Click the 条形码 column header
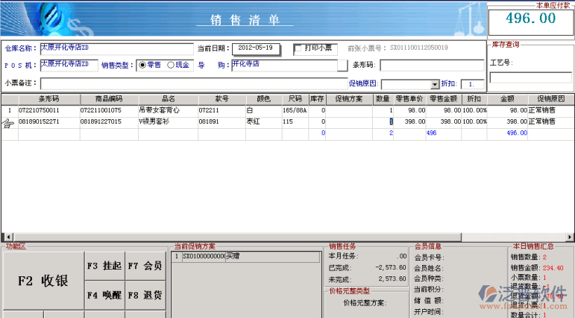 coord(48,99)
